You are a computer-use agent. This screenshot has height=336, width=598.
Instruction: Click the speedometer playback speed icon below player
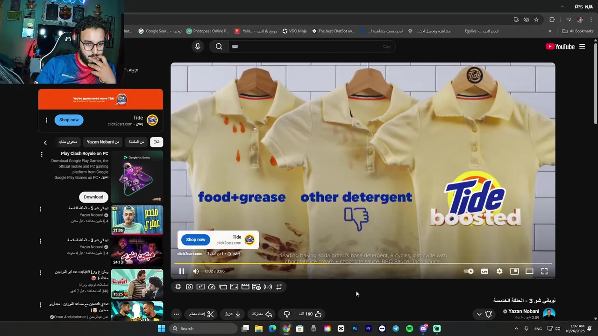click(212, 287)
